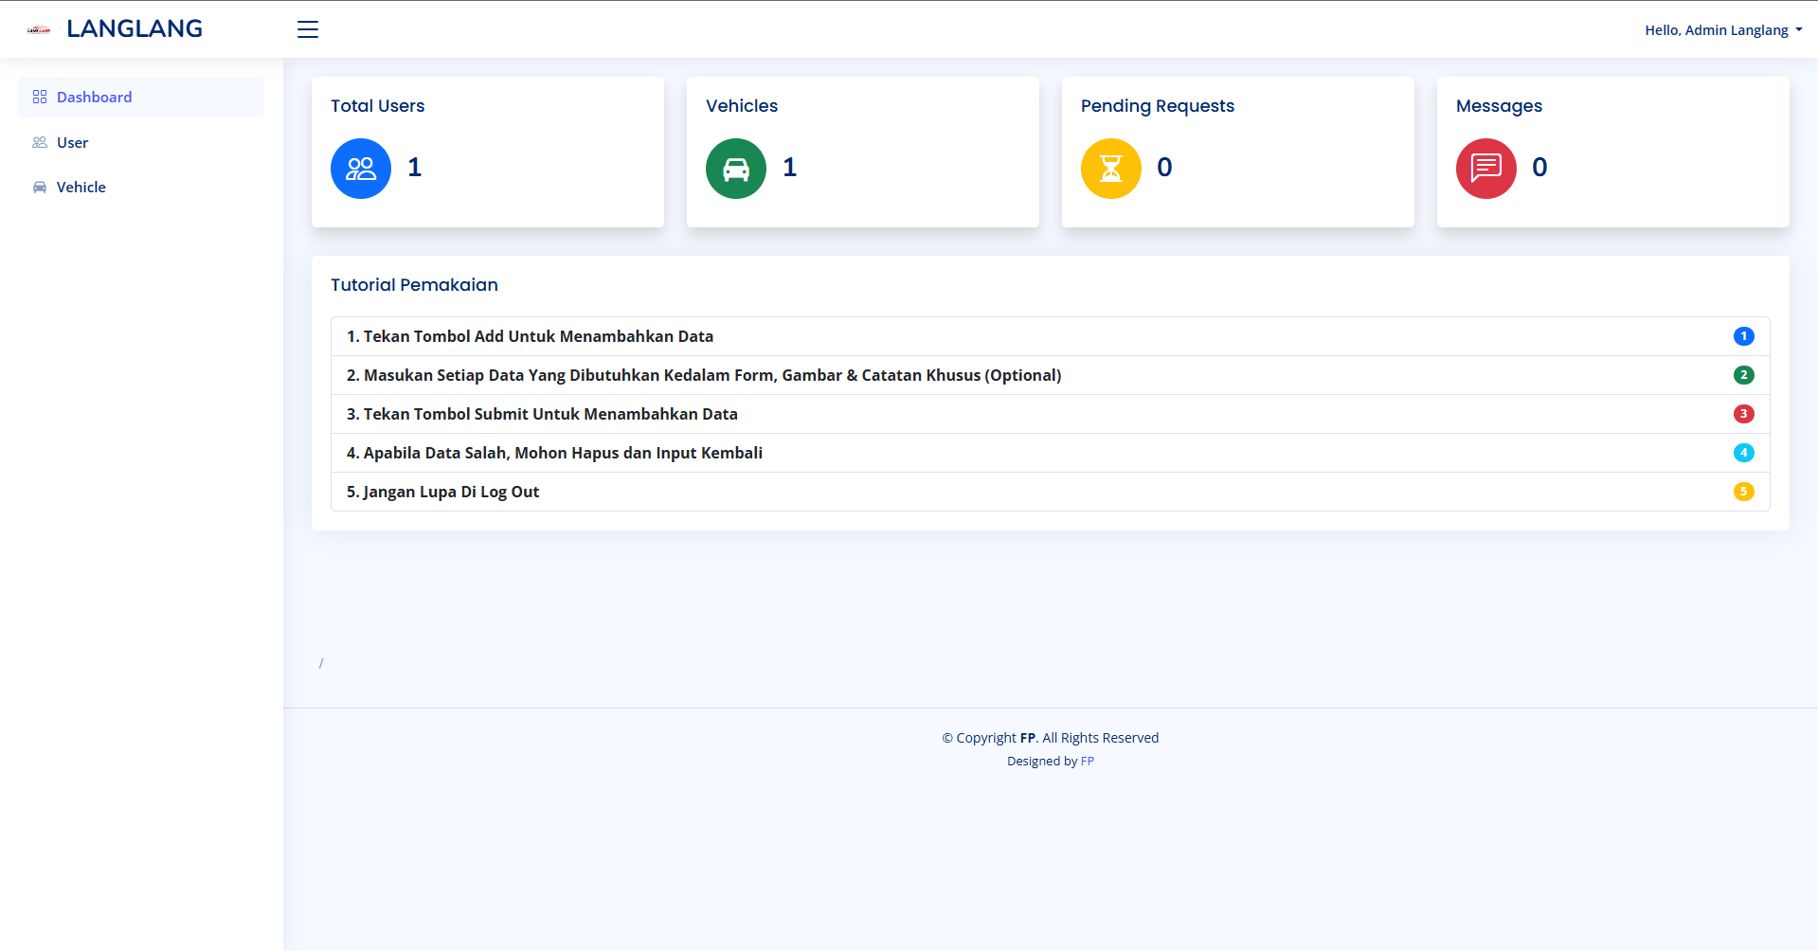Screen dimensions: 1818x951
Task: Click tutorial step 'Jangan Lupa Di Log Out'
Action: pyautogui.click(x=443, y=492)
